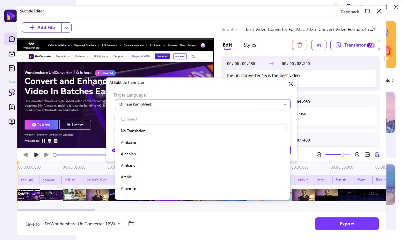Select the 'only t...' subtitle clip on timeline
Image resolution: width=403 pixels, height=240 pixels.
304,180
